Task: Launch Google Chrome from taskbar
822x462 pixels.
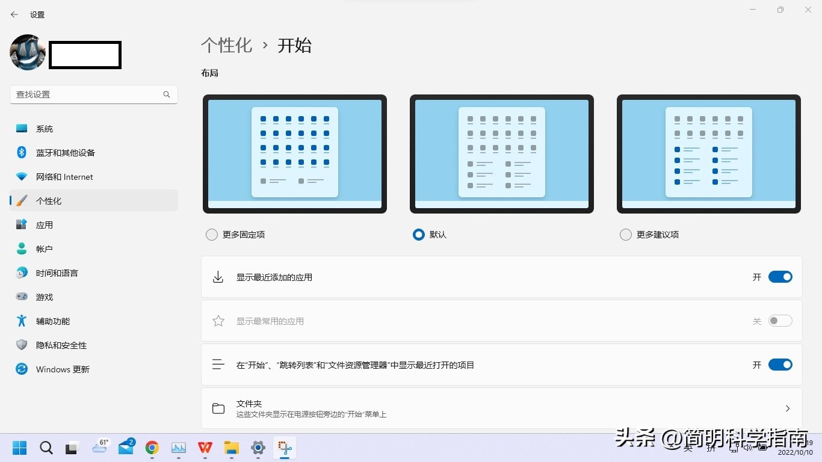Action: pyautogui.click(x=151, y=448)
